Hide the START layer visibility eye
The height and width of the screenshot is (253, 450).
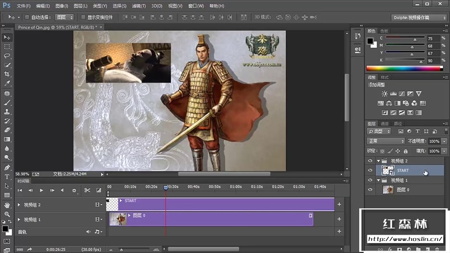(370, 170)
